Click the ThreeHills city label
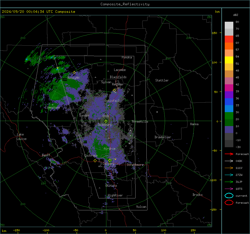 (x=140, y=122)
